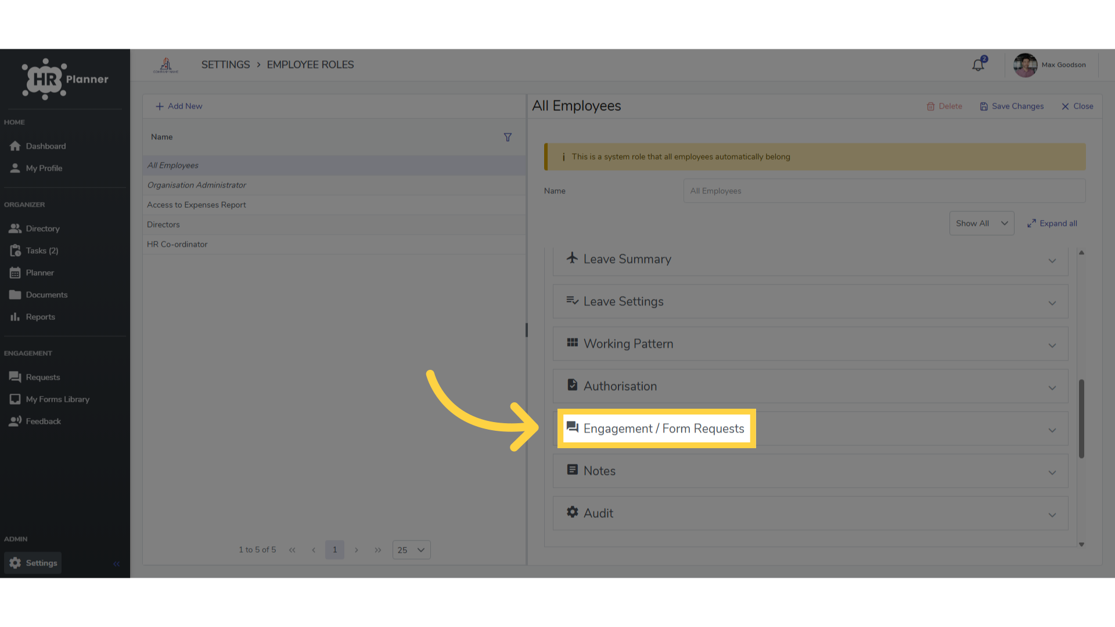This screenshot has height=627, width=1115.
Task: Click Max Goodson profile avatar
Action: pyautogui.click(x=1025, y=65)
